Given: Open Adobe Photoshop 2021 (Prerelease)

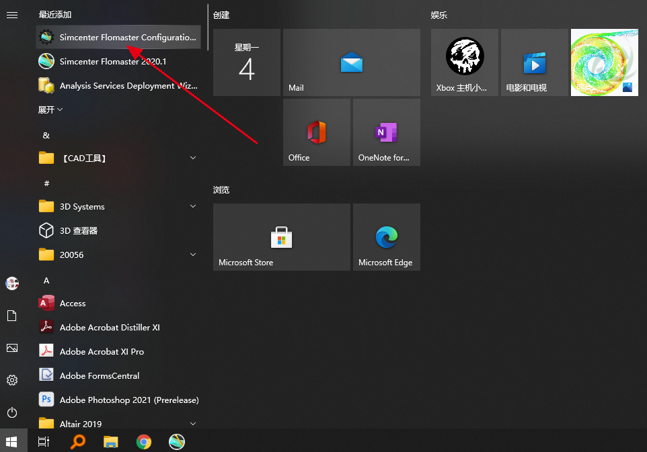Looking at the screenshot, I should pyautogui.click(x=118, y=400).
